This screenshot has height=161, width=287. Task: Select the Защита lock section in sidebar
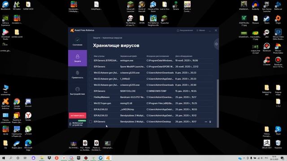(78, 58)
